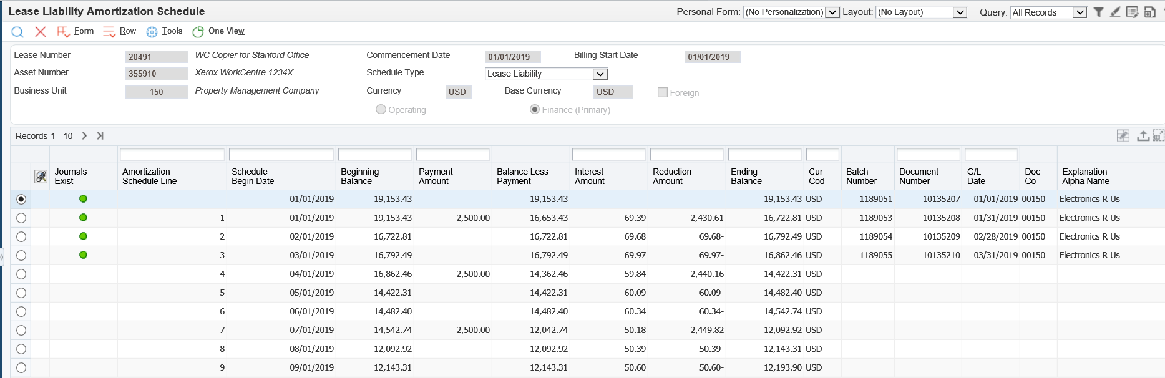Select row radio for schedule line 1

click(21, 218)
